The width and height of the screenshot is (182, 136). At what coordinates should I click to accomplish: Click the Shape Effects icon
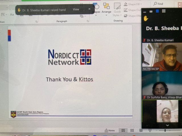point(126,16)
